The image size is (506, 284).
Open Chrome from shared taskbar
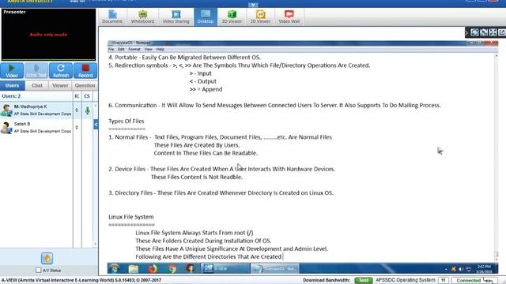pos(172,268)
